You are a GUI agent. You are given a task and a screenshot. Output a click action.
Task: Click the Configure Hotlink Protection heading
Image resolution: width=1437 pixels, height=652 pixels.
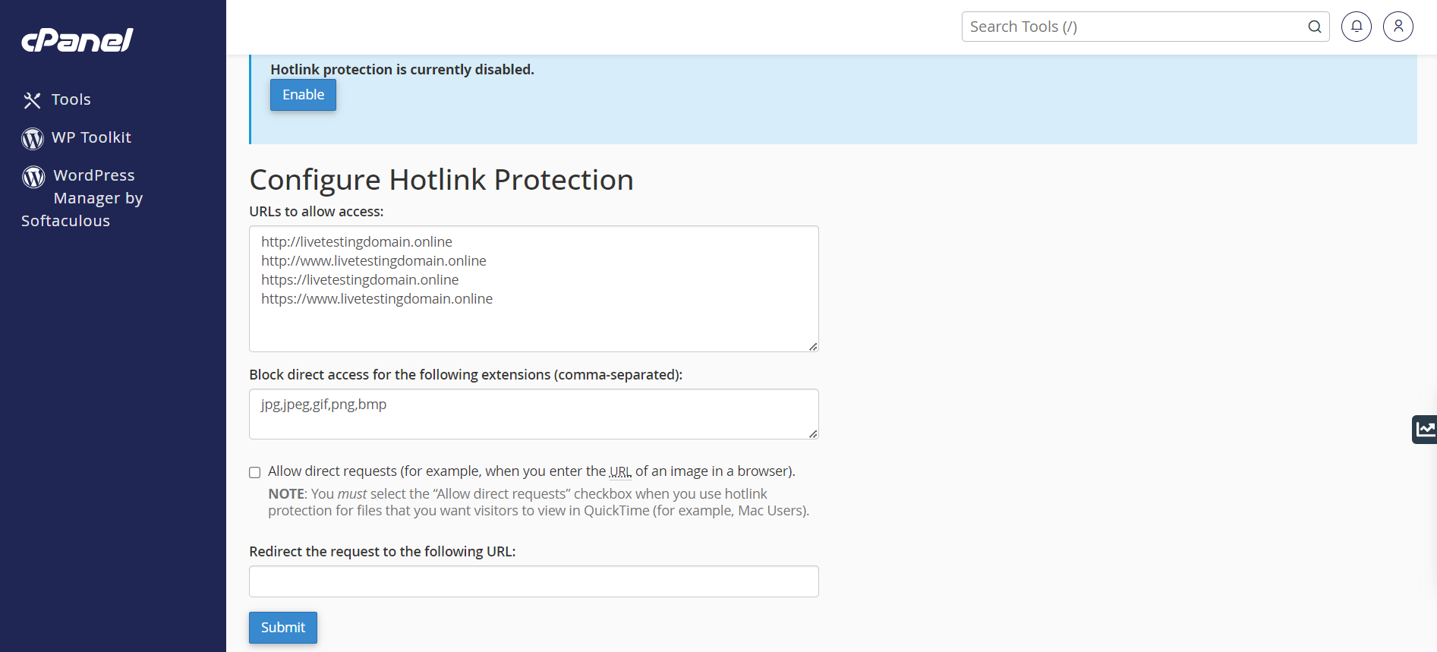pos(441,180)
